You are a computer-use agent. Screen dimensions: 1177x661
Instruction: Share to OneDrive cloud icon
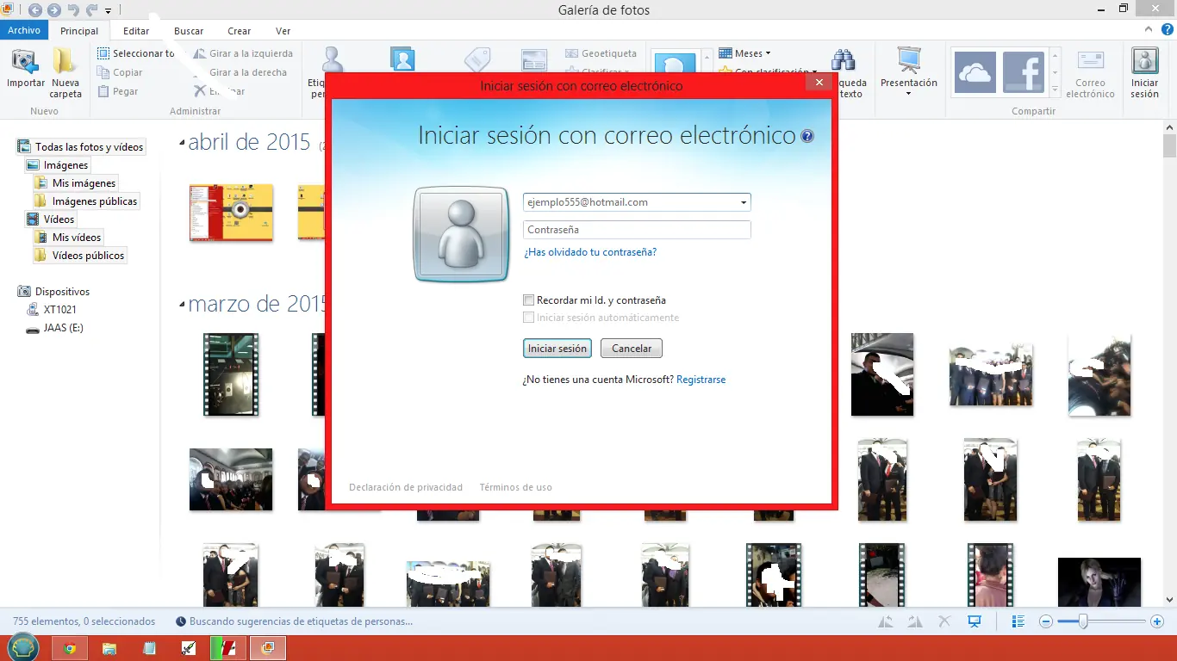[x=975, y=72]
